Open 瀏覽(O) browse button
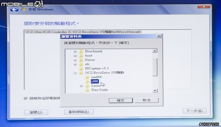This screenshot has height=127, width=221. 36,112
